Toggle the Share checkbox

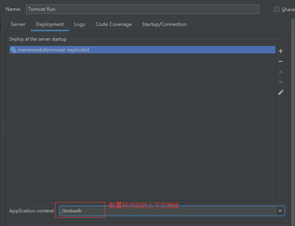click(x=276, y=9)
